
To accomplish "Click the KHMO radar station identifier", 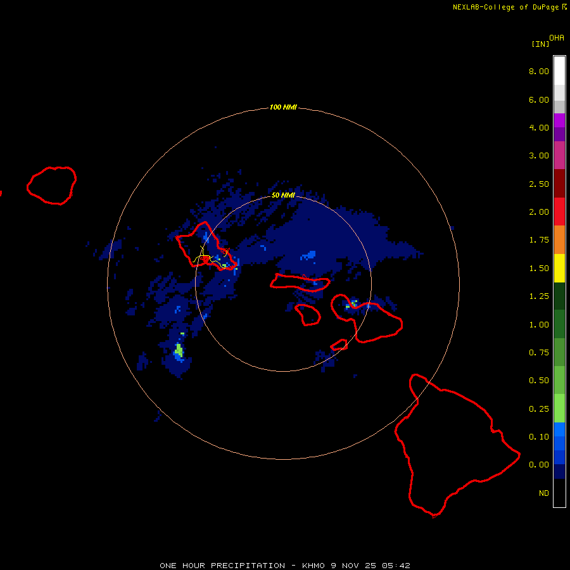I will pos(314,566).
